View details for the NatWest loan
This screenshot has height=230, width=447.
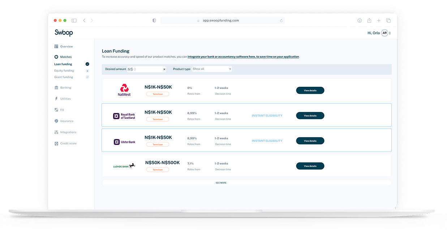(x=310, y=90)
